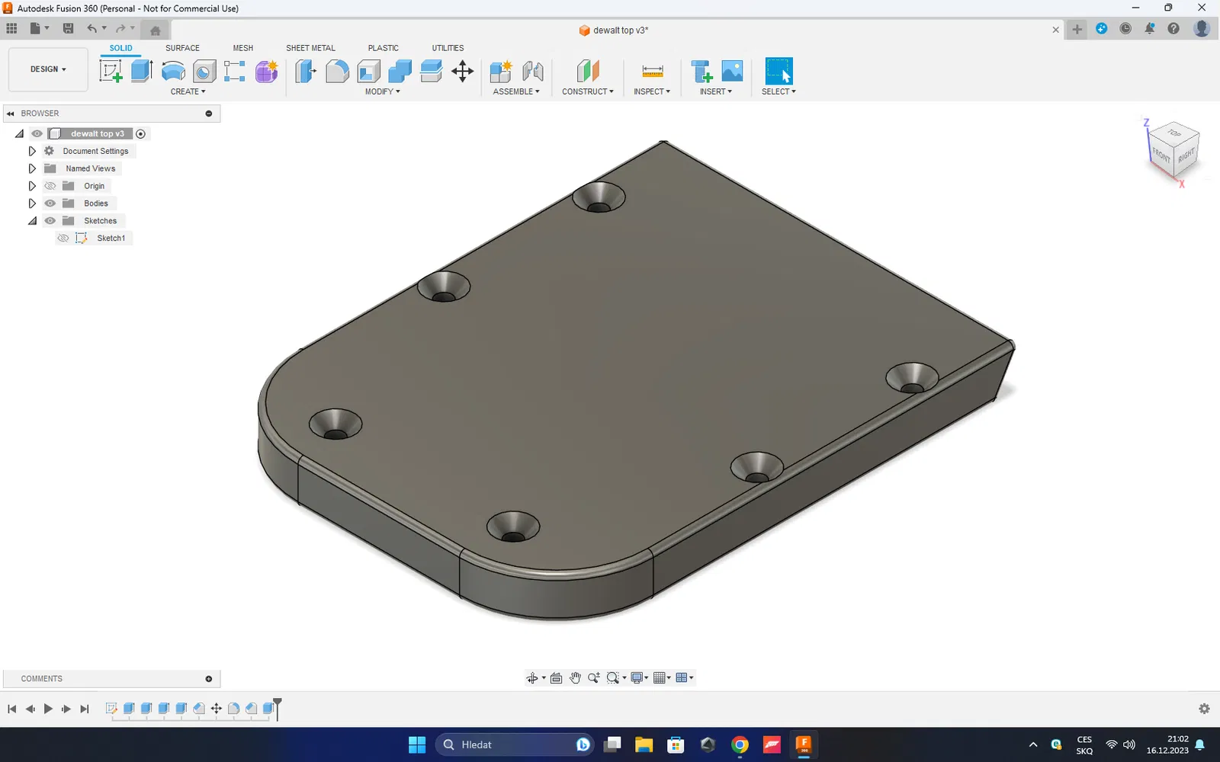Select the Press Pull tool
The width and height of the screenshot is (1220, 762).
click(x=306, y=72)
